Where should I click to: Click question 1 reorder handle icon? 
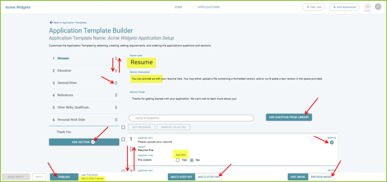click(131, 149)
